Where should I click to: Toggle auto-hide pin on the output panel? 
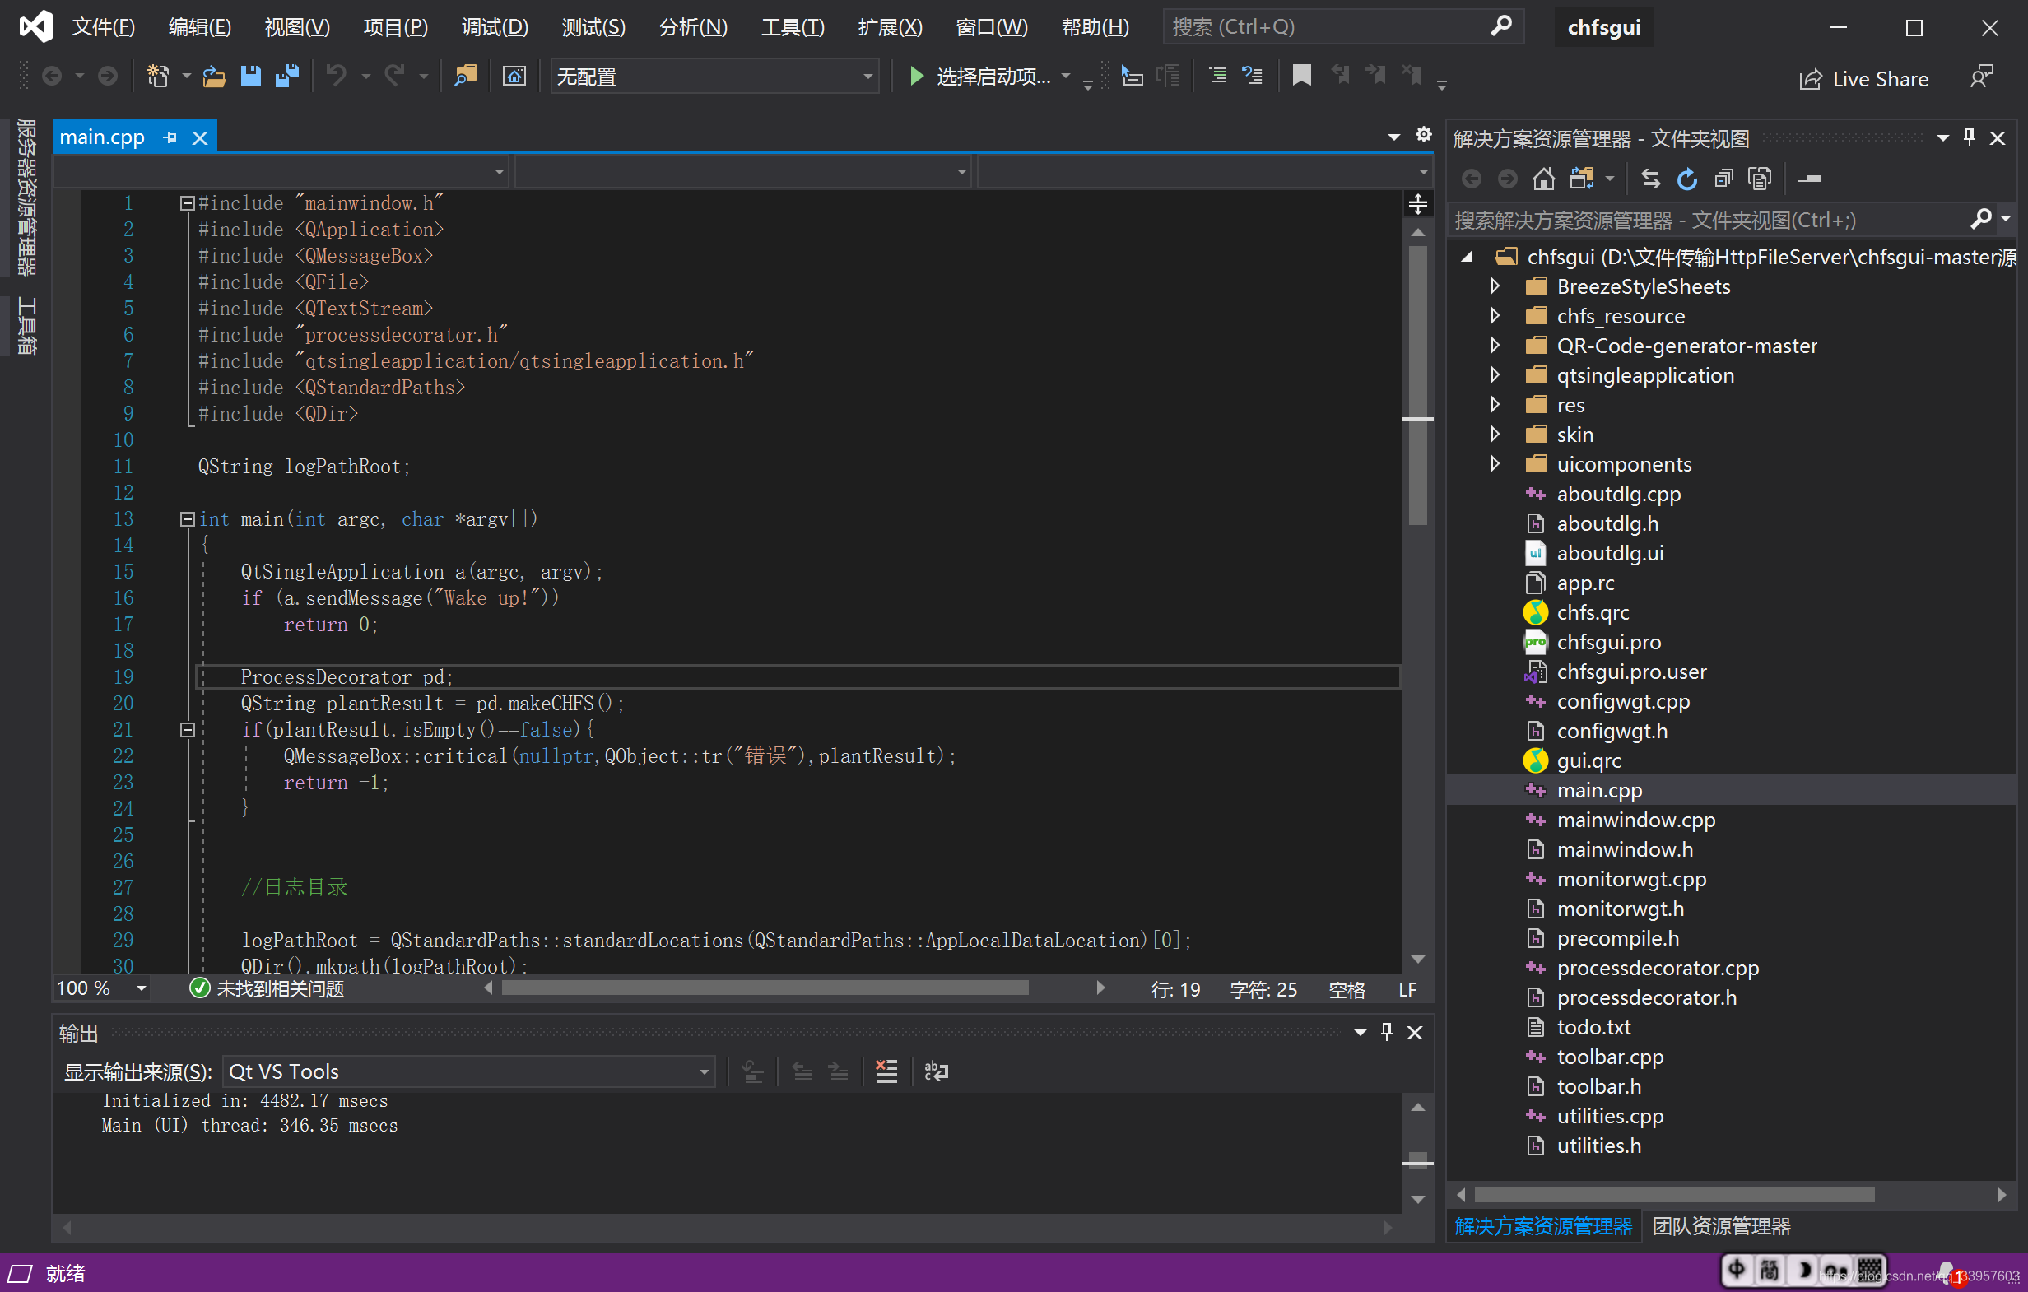(x=1386, y=1032)
